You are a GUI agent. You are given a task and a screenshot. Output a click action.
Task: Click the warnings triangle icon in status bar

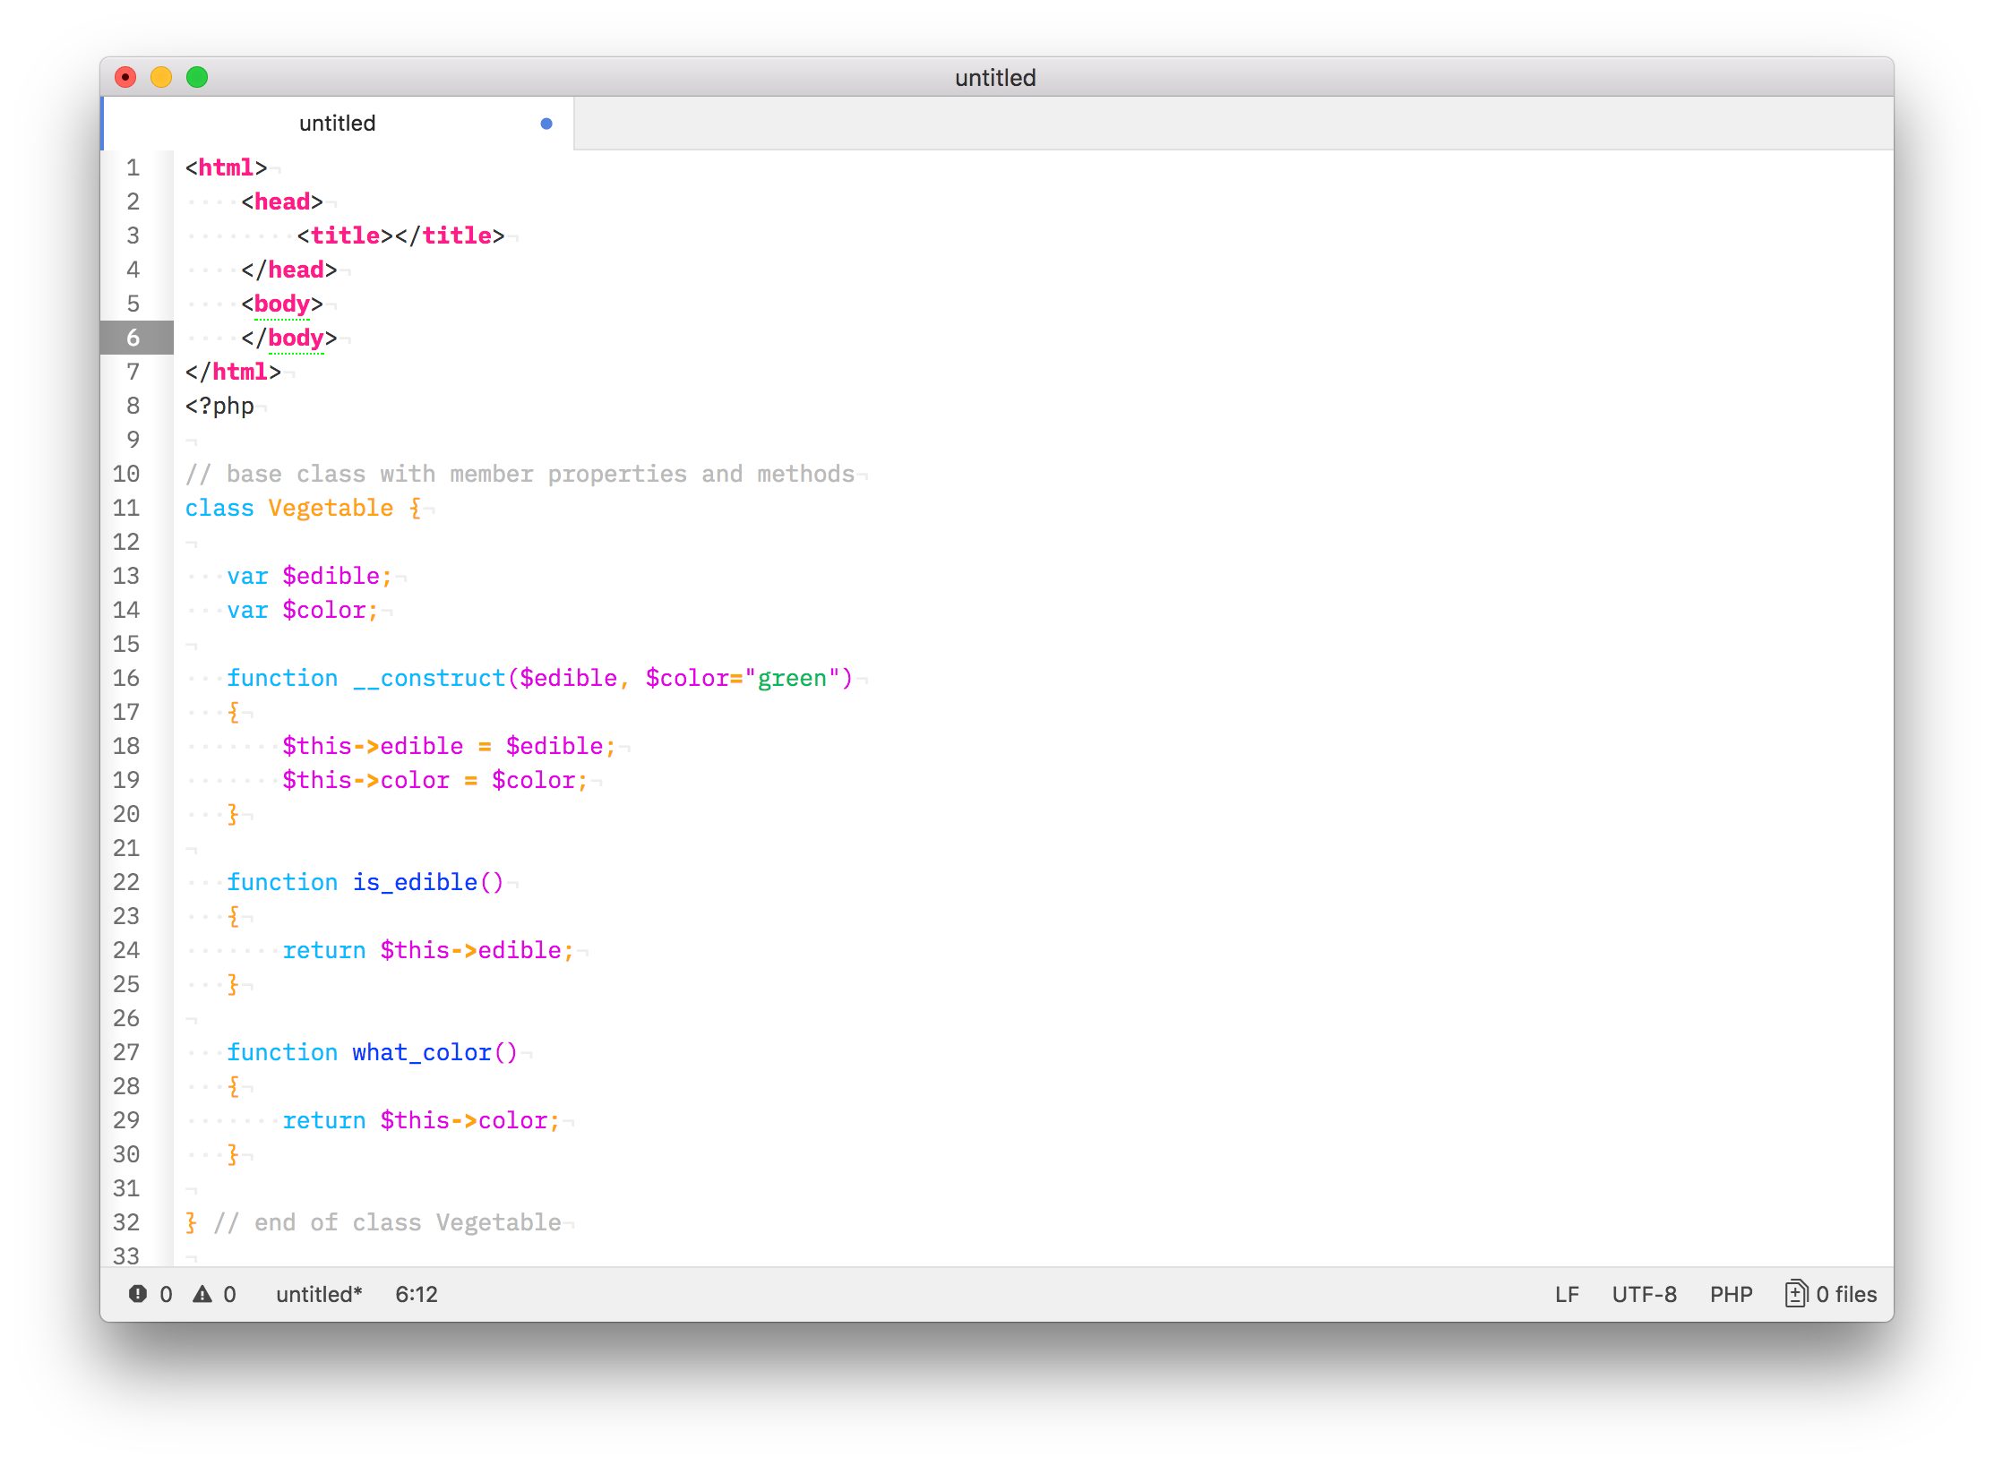[202, 1294]
